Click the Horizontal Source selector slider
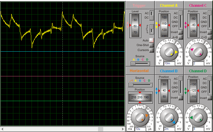This screenshot has height=132, width=213. pyautogui.click(x=140, y=84)
